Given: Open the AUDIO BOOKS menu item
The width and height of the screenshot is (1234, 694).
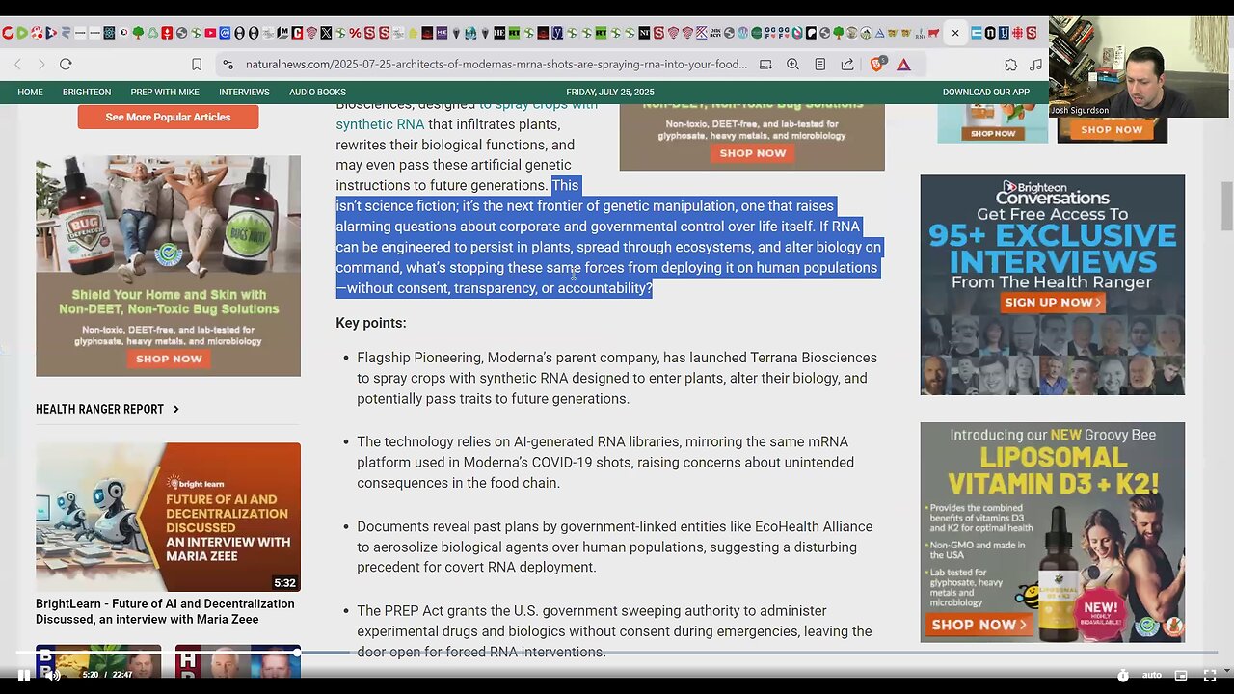Looking at the screenshot, I should pos(317,93).
